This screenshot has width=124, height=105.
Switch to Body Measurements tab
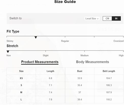92,62
